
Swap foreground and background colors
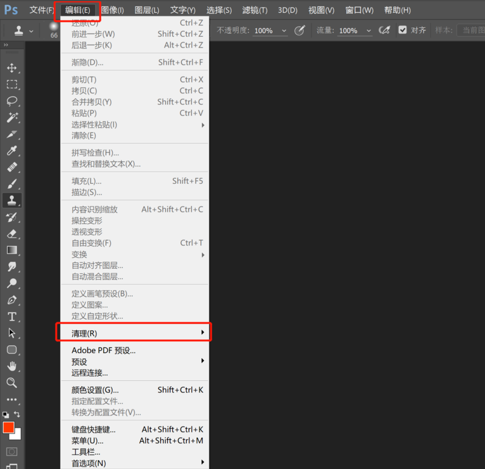(x=17, y=414)
